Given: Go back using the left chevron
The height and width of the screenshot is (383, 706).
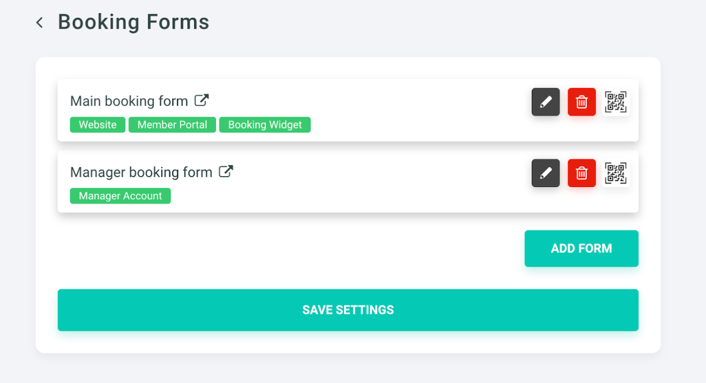Looking at the screenshot, I should (39, 23).
